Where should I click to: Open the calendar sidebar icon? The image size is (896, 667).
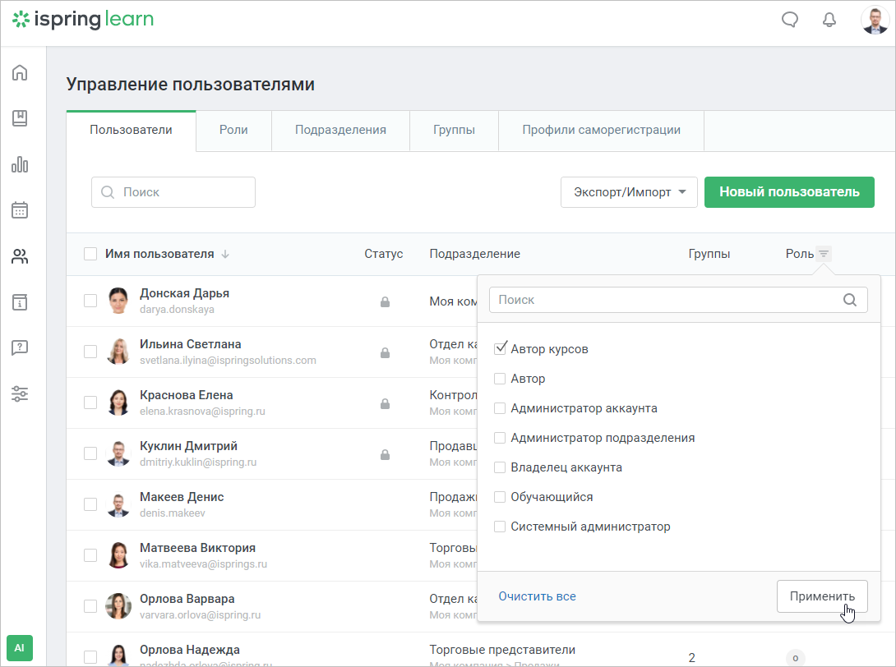(20, 210)
